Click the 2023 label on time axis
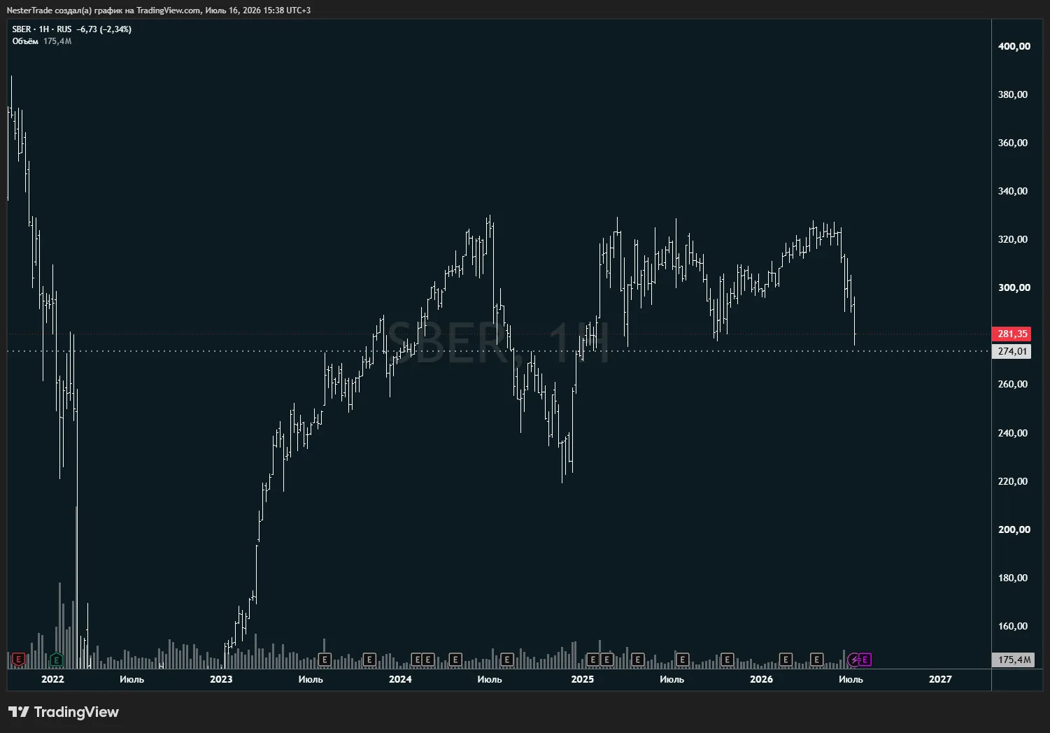Screen dimensions: 1050x733 coord(221,679)
